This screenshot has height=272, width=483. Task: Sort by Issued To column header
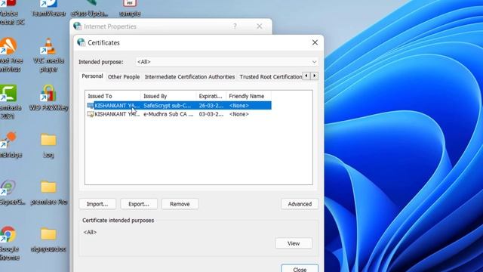[x=112, y=96]
